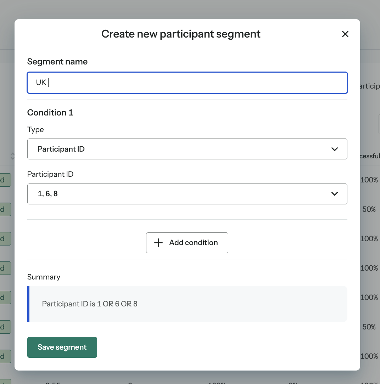The height and width of the screenshot is (384, 380).
Task: Click the Segment name field containing UK
Action: tap(187, 83)
